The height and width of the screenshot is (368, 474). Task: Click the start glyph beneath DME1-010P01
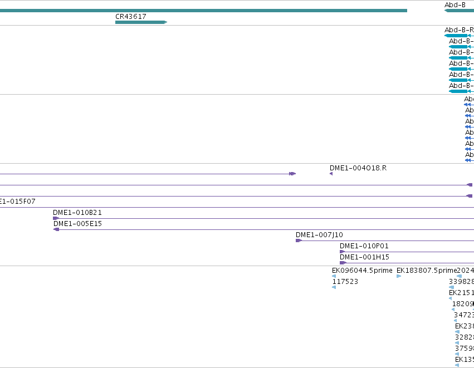coord(343,252)
